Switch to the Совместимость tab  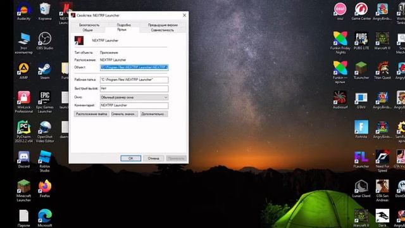[162, 30]
